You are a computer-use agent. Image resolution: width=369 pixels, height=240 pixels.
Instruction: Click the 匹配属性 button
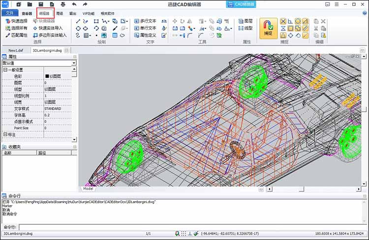(16, 35)
